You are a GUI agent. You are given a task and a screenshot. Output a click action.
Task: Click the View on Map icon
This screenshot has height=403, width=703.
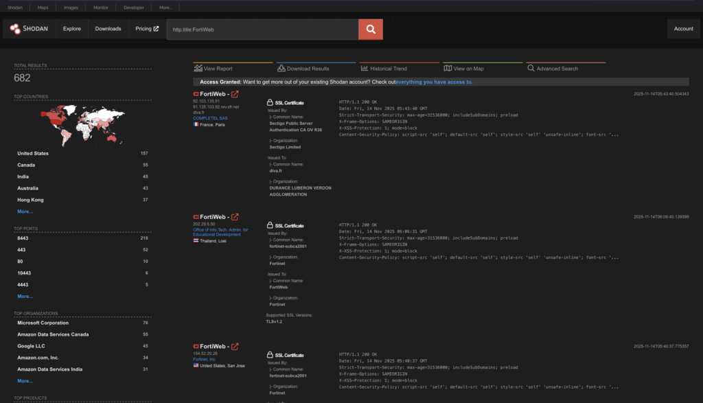point(448,68)
